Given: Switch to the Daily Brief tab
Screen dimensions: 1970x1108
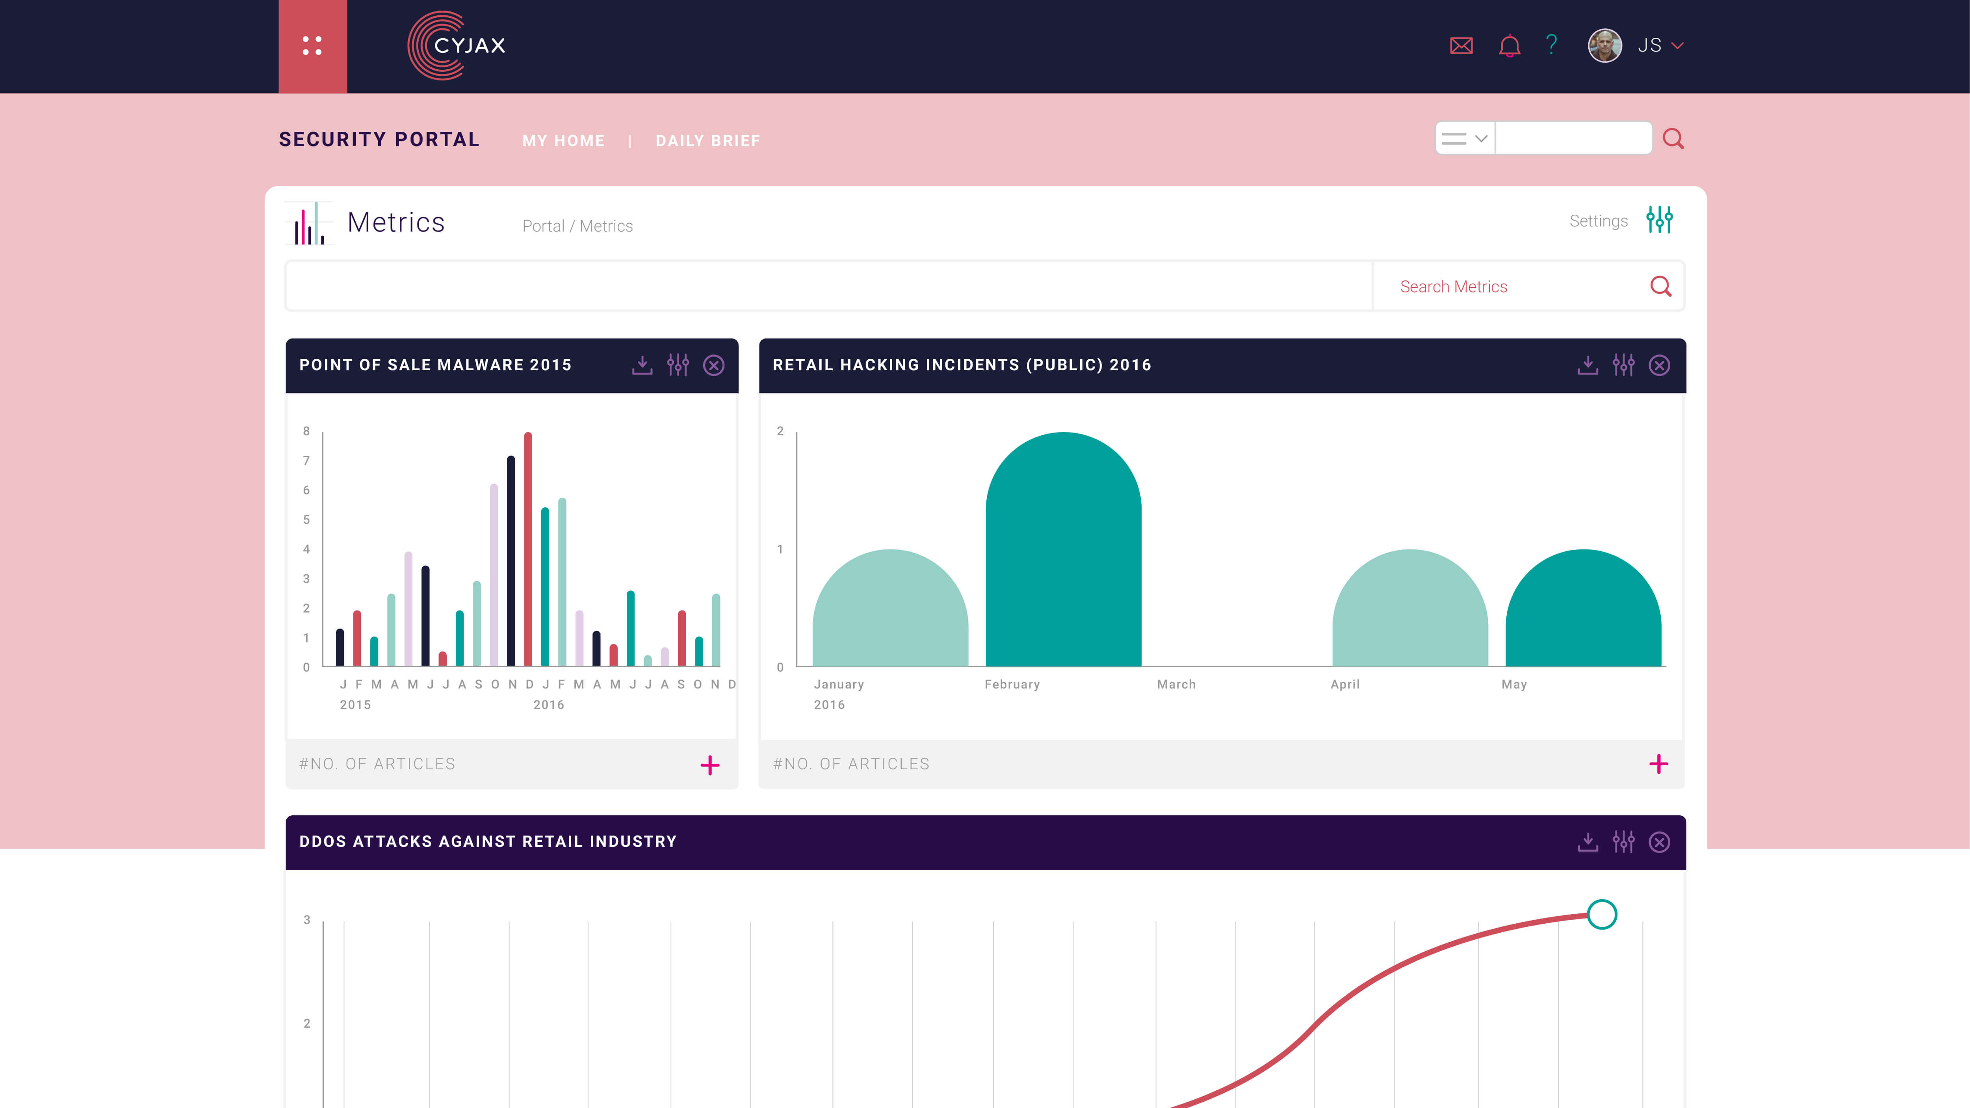Looking at the screenshot, I should [x=707, y=141].
